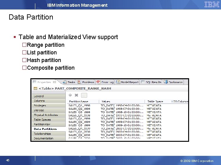Select the Documentation section
This screenshot has width=221, height=165.
click(49, 138)
